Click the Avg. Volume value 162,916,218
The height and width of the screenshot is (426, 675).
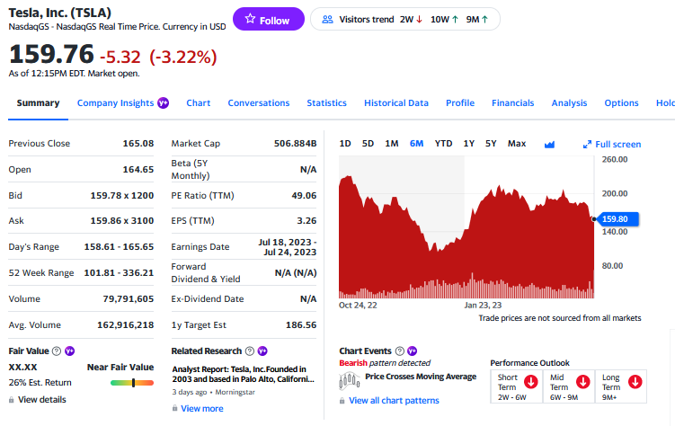(126, 324)
